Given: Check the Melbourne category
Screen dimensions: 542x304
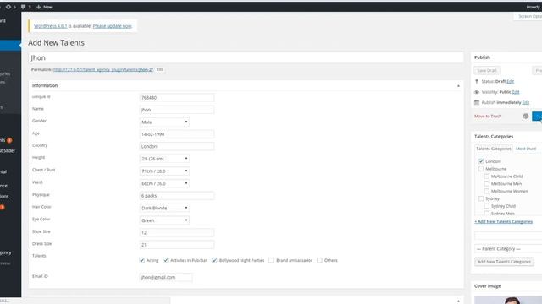Looking at the screenshot, I should [x=481, y=169].
